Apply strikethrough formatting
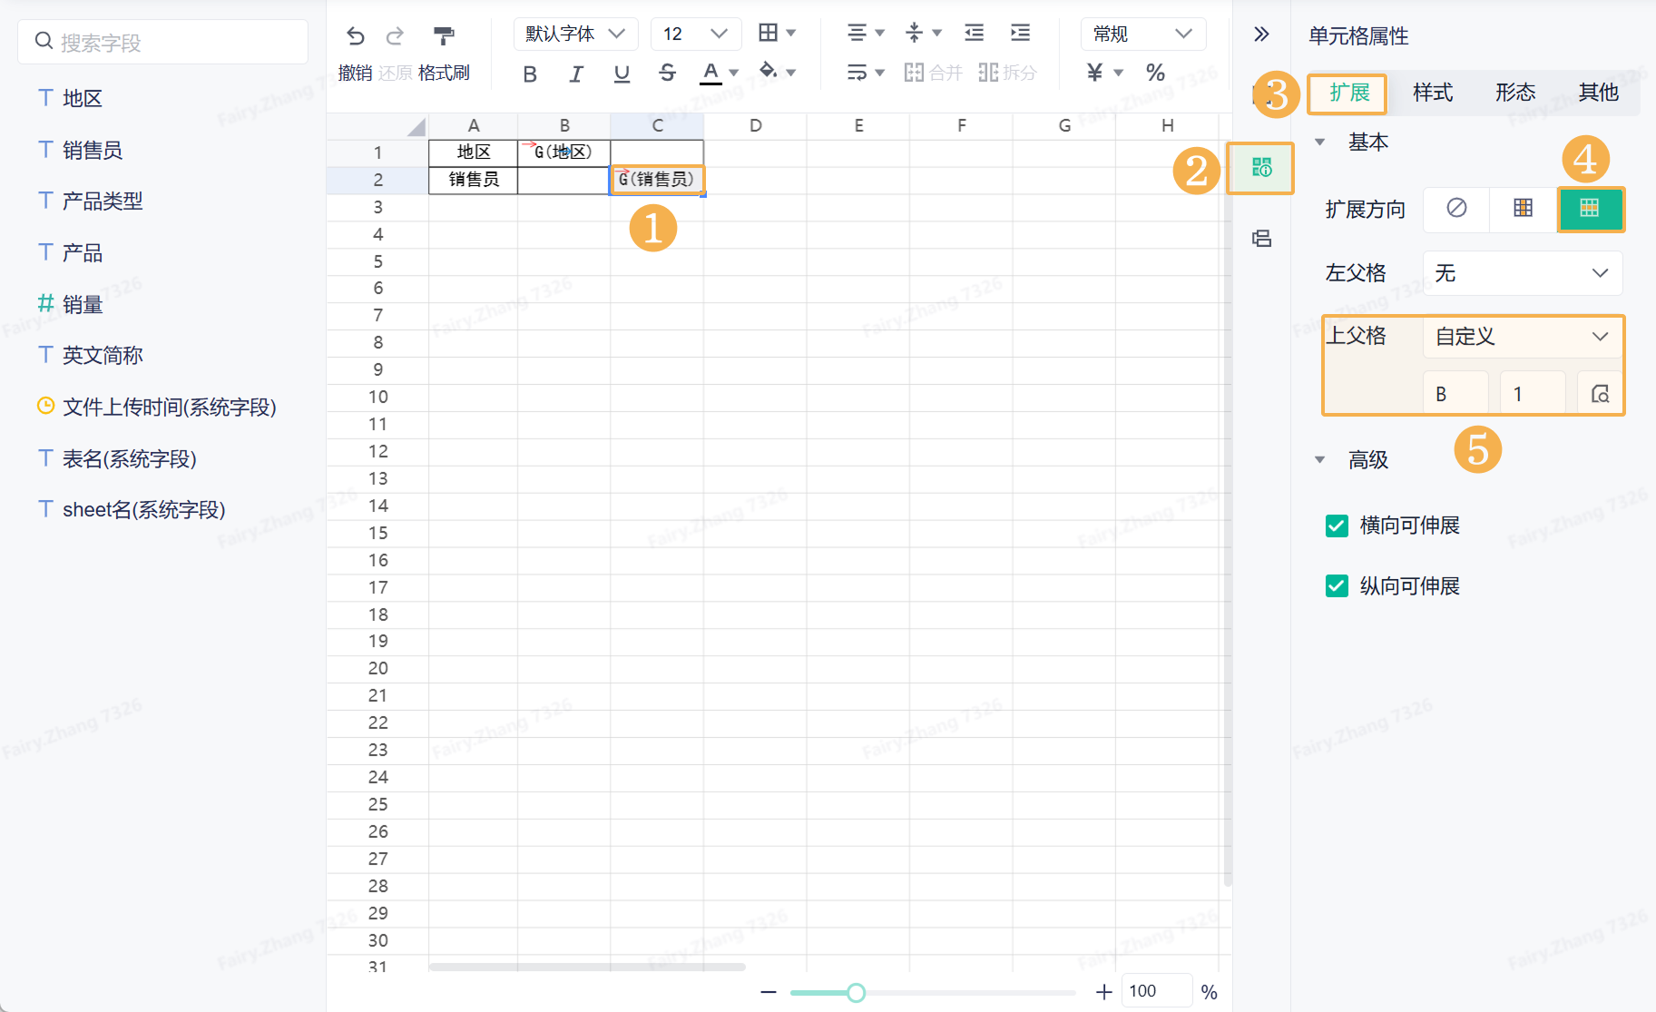The width and height of the screenshot is (1656, 1012). click(667, 73)
